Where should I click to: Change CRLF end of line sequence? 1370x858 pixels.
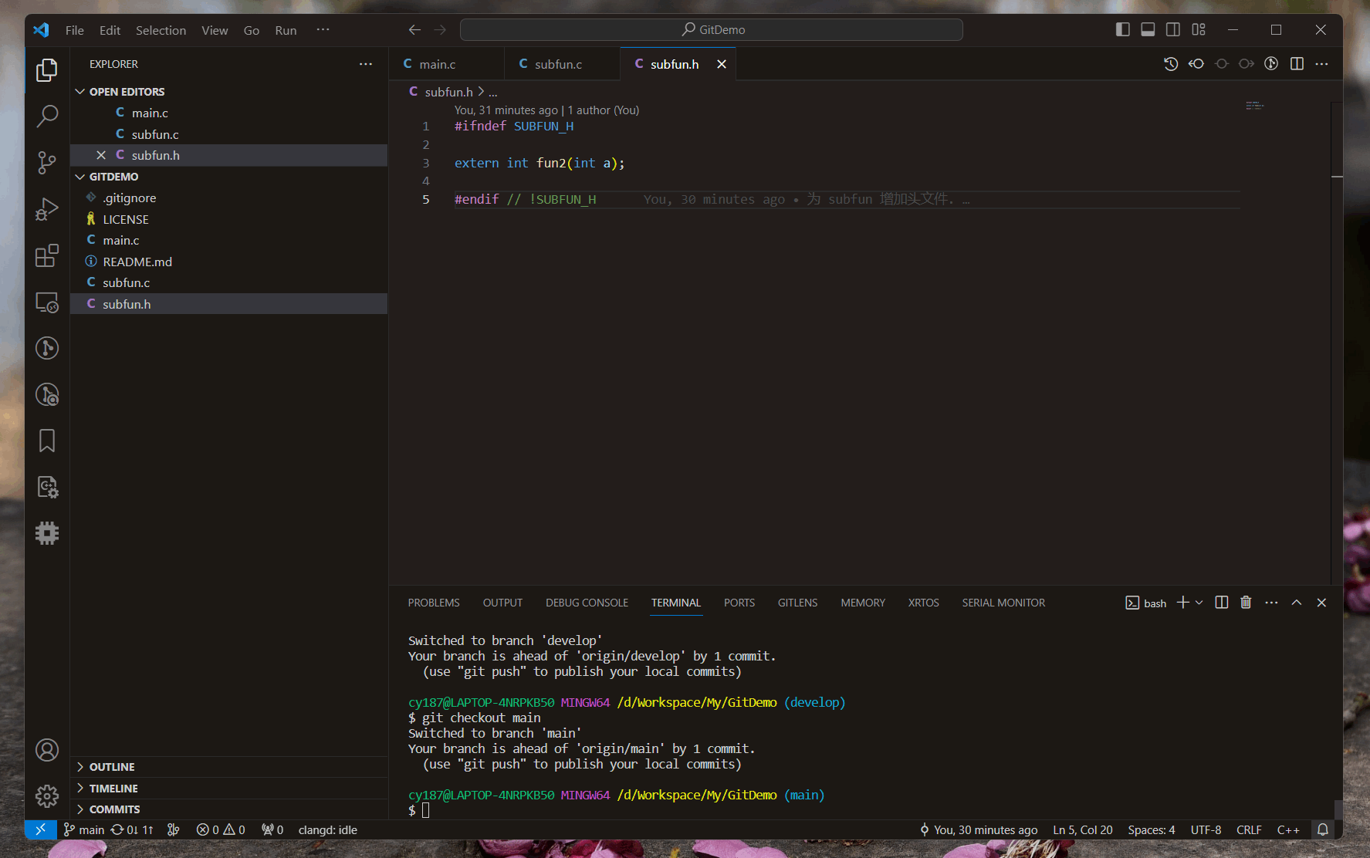[x=1249, y=830]
